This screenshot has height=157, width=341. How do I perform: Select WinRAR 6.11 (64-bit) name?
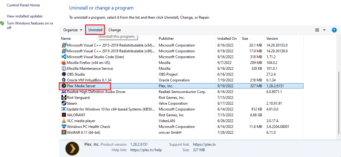point(83,133)
